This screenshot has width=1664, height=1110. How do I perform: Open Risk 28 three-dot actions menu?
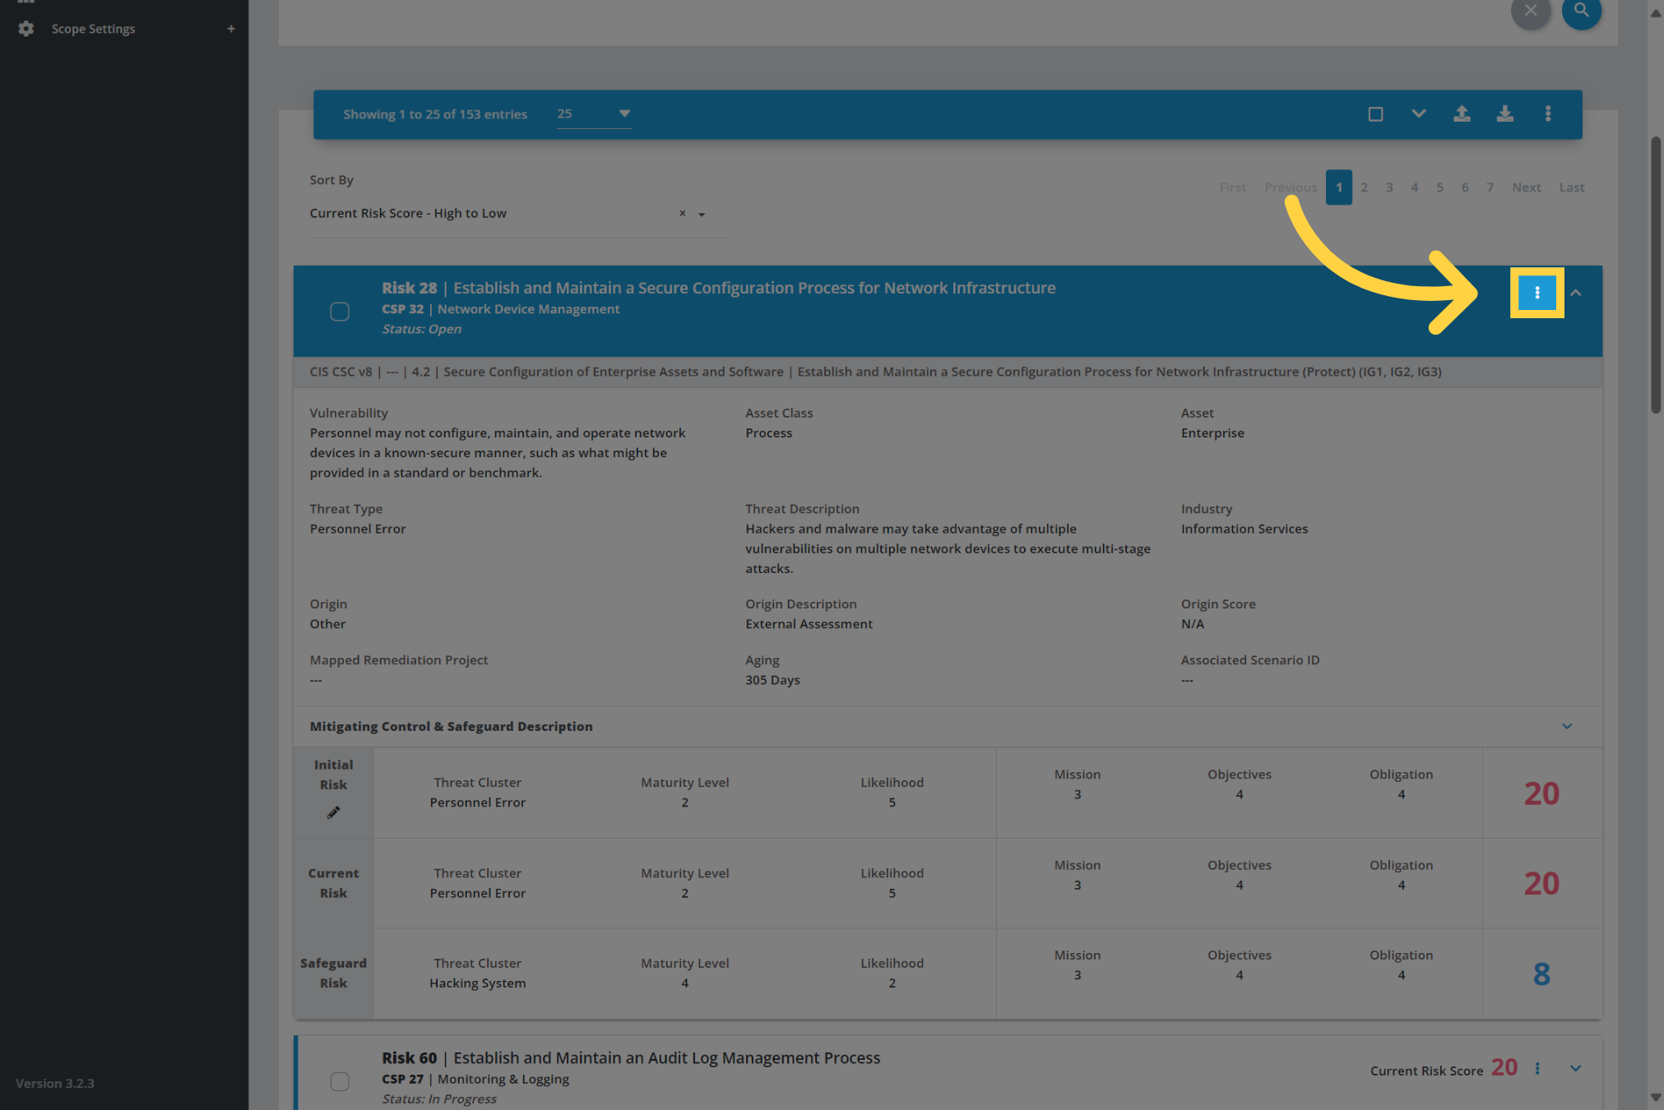(1537, 293)
